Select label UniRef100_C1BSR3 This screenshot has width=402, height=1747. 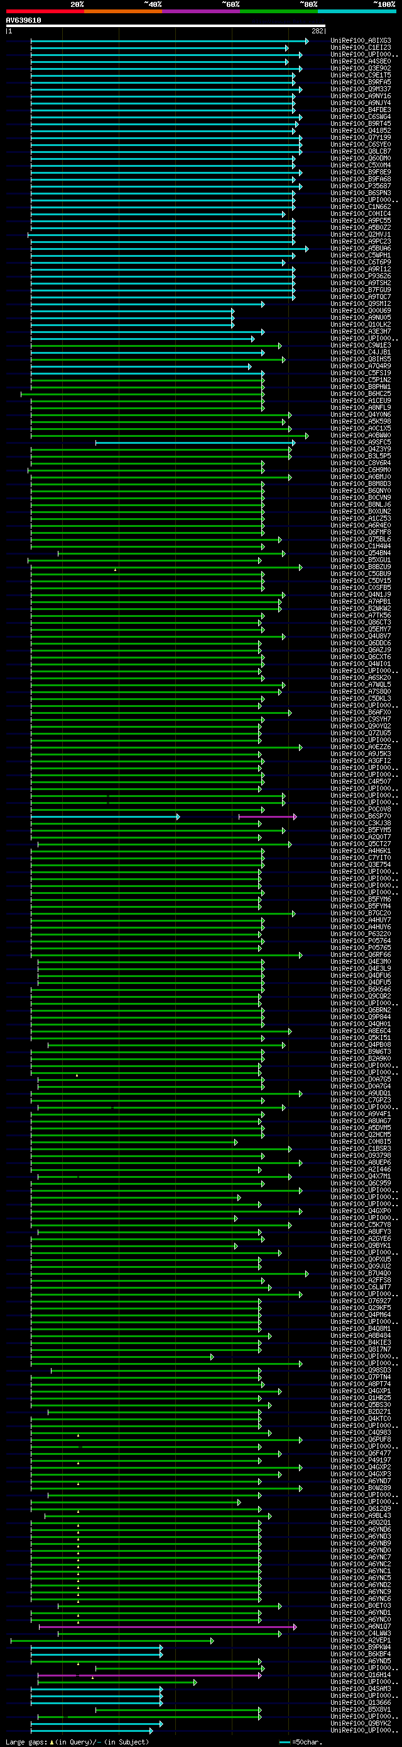[361, 1149]
